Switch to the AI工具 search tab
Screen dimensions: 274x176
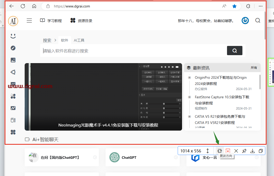click(x=79, y=40)
